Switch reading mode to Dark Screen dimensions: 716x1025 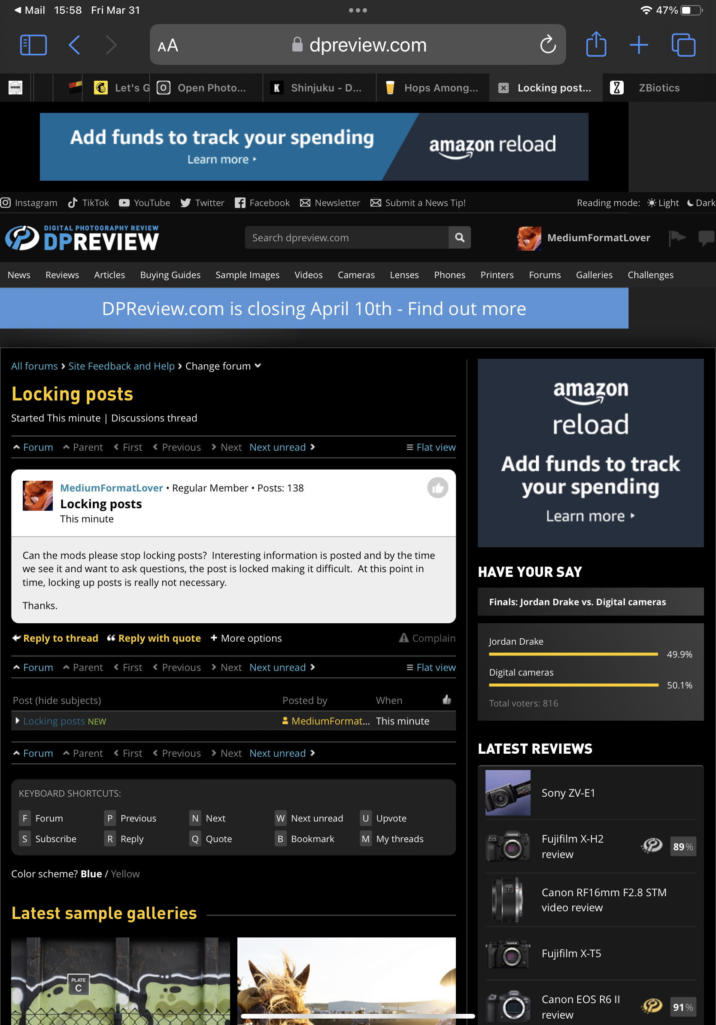pyautogui.click(x=701, y=203)
